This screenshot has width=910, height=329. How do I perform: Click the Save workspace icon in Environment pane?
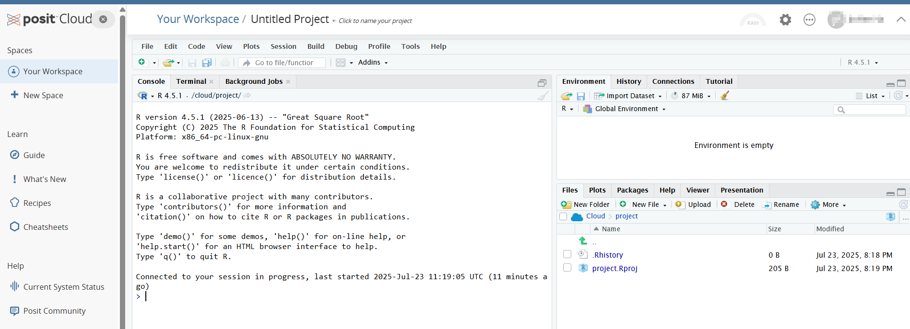pyautogui.click(x=581, y=96)
